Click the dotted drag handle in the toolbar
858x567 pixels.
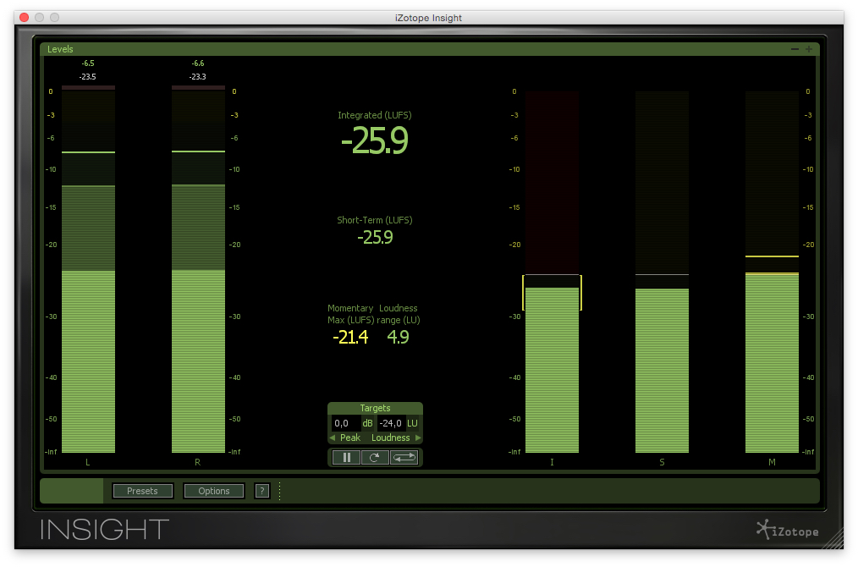280,491
